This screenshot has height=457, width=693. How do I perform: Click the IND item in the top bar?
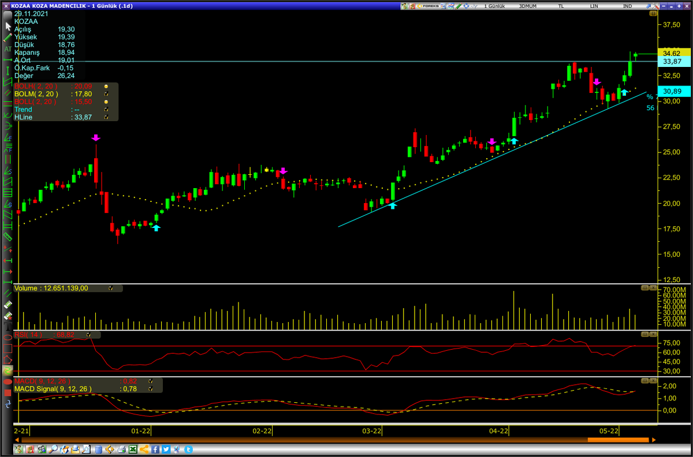tap(627, 6)
